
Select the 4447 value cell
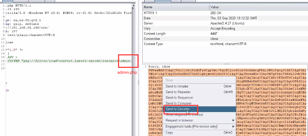(x=258, y=34)
